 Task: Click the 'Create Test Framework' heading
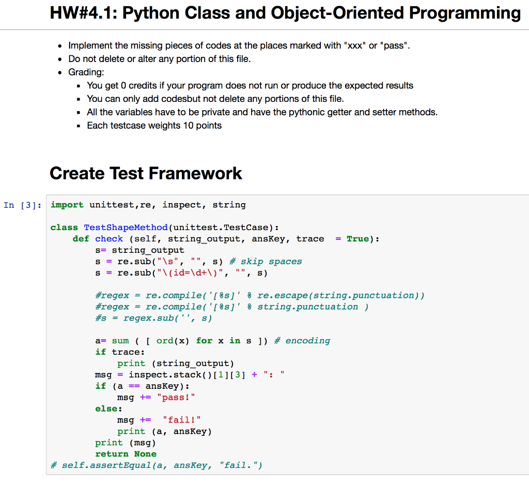(146, 173)
